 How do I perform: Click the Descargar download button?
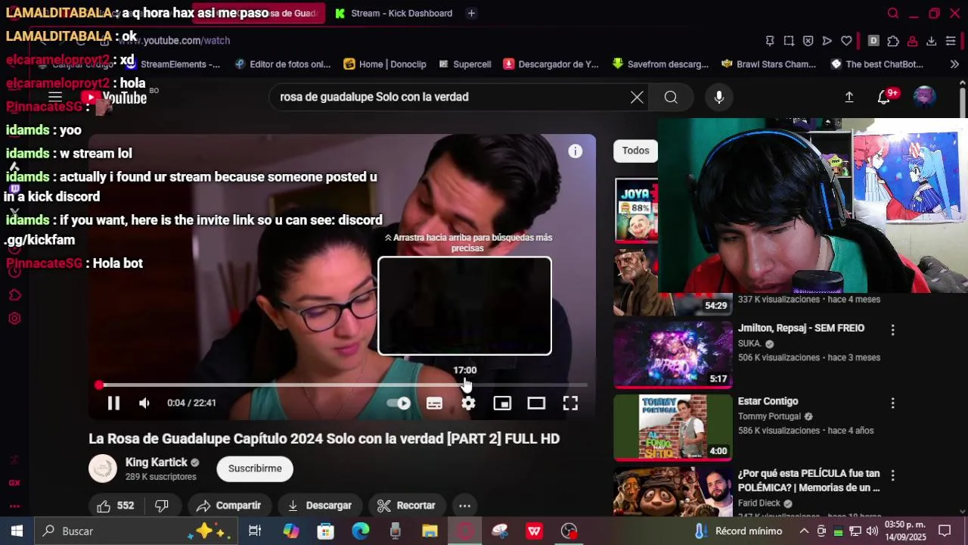point(319,506)
